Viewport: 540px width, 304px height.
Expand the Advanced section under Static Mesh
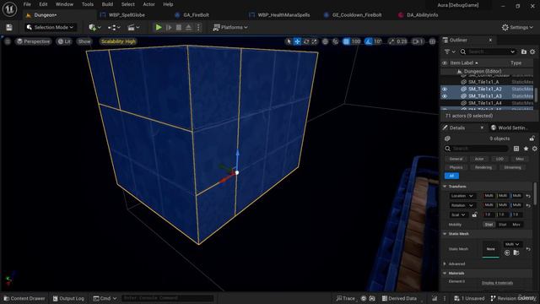pos(445,263)
